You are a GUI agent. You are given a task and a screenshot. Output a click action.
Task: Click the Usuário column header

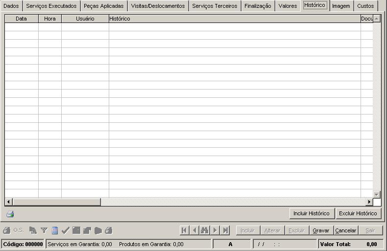point(85,19)
